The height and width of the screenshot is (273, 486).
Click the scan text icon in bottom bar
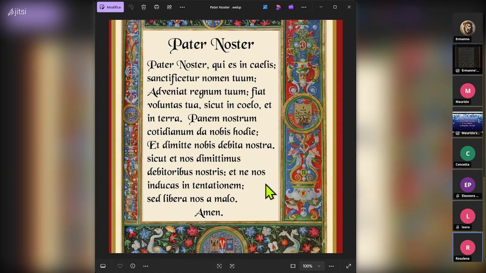point(232,266)
